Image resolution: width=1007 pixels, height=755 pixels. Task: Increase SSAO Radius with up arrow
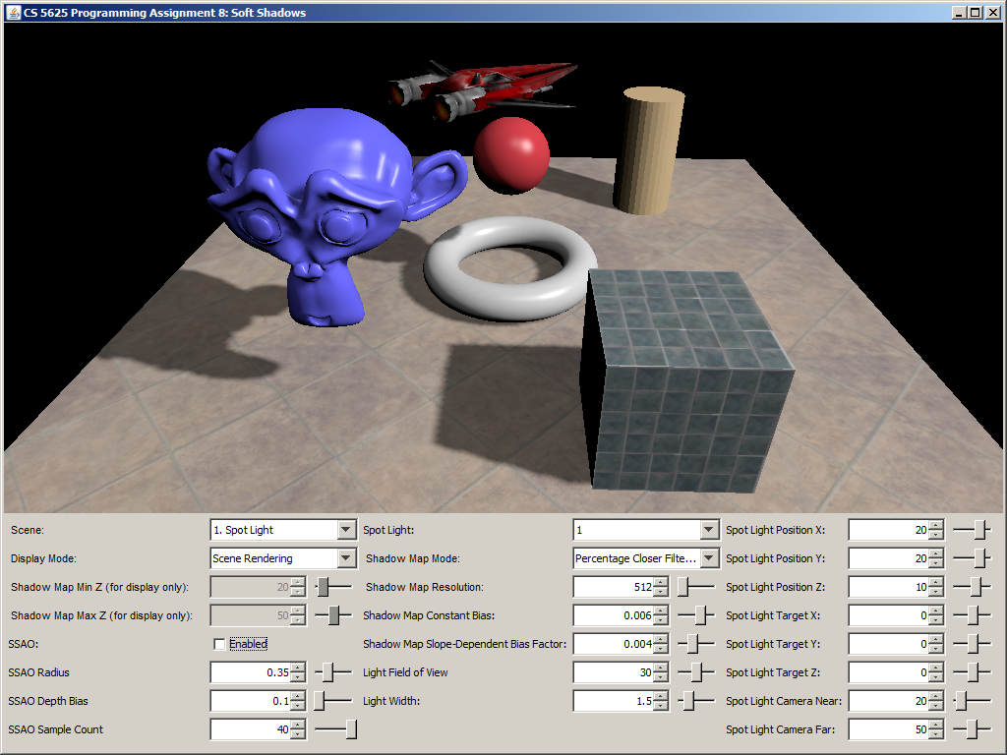(x=298, y=668)
